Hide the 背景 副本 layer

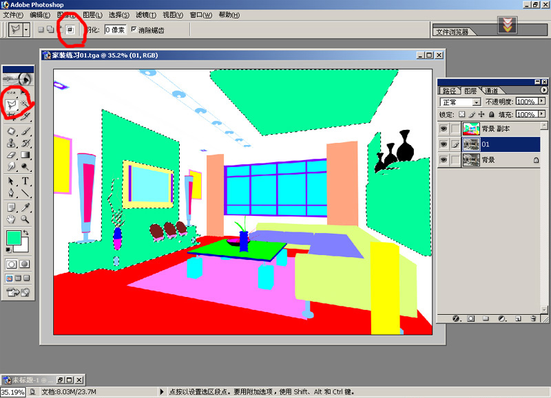444,129
